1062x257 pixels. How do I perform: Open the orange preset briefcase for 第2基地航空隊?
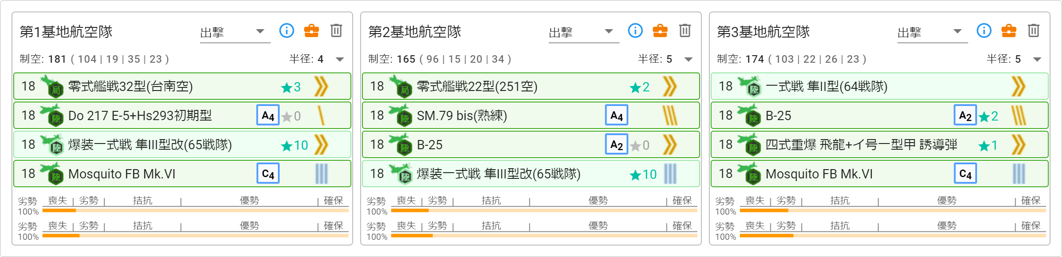(x=660, y=30)
